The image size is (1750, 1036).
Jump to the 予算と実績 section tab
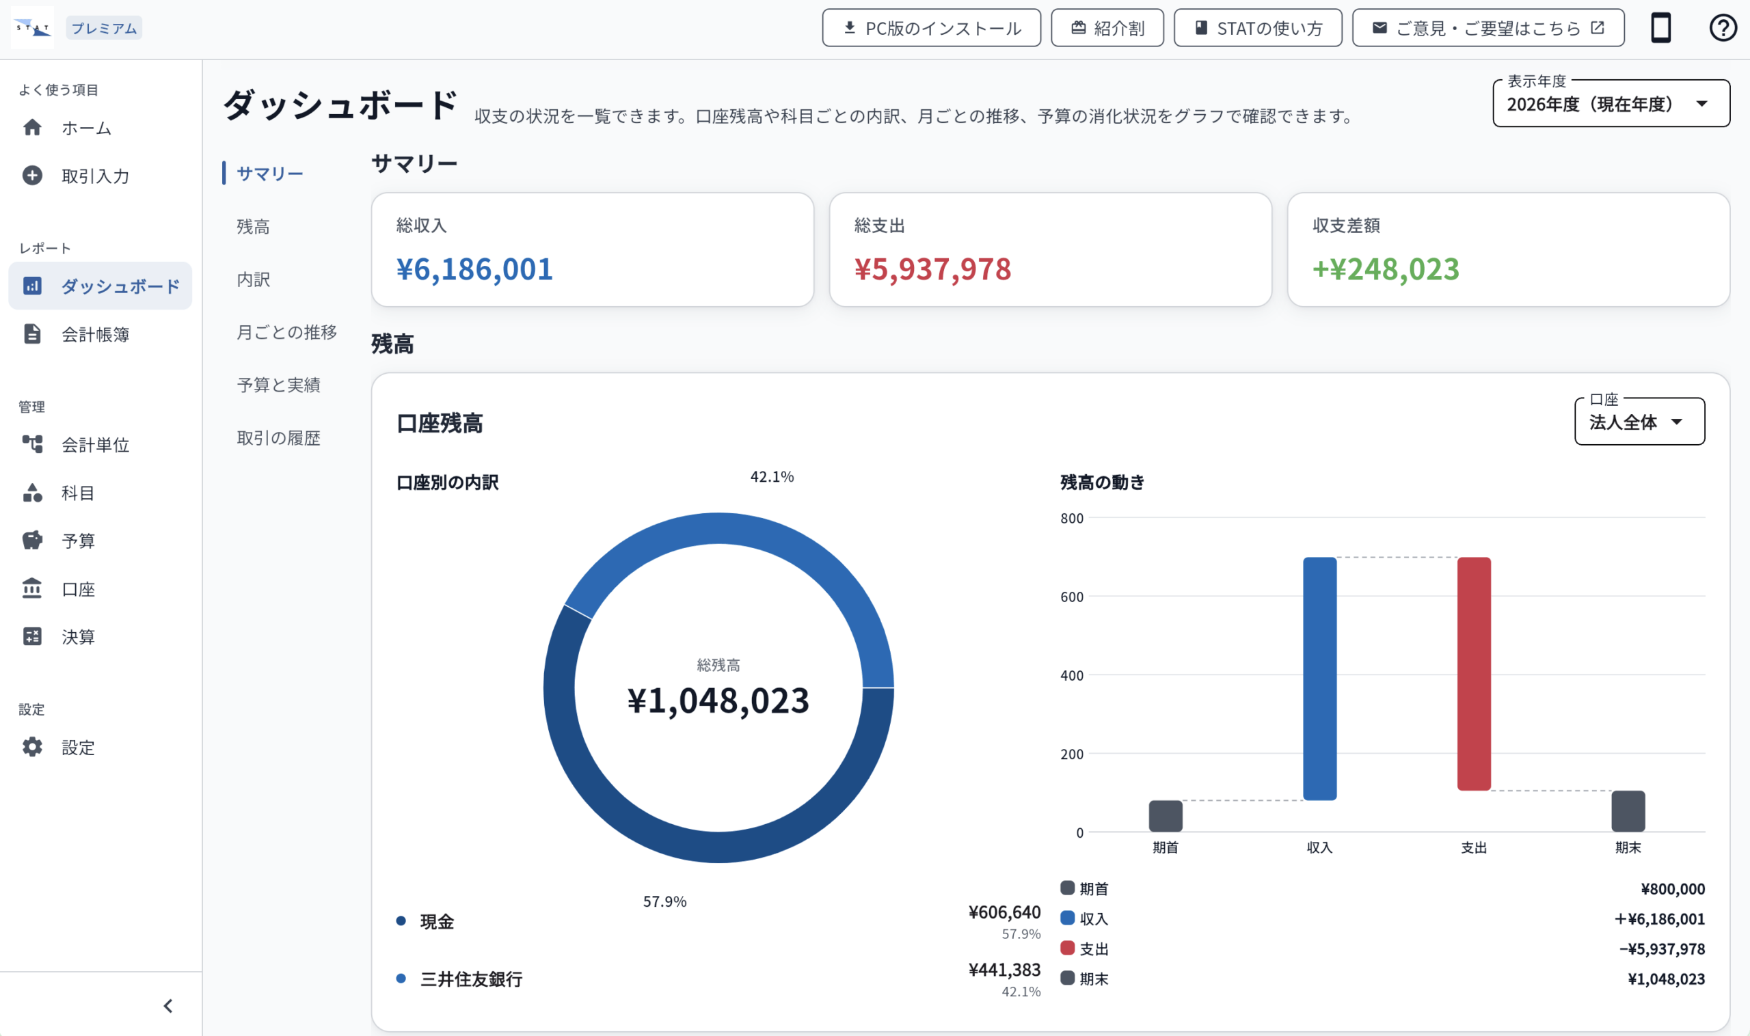coord(278,385)
